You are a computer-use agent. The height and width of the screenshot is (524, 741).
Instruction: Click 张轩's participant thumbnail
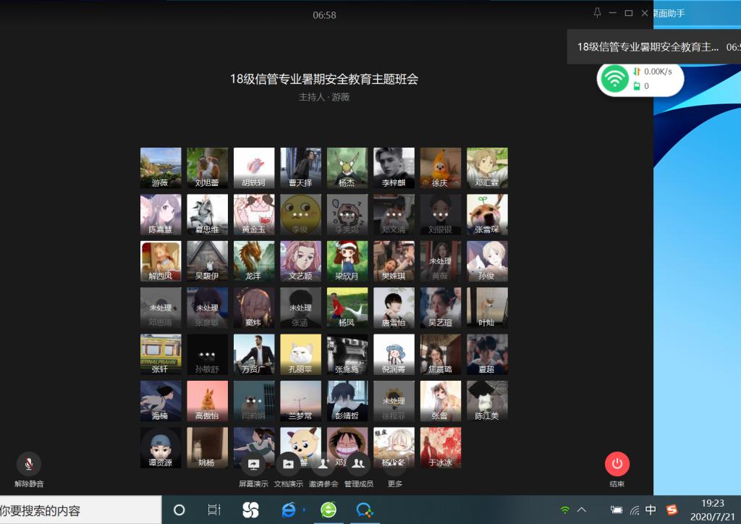[x=161, y=354]
